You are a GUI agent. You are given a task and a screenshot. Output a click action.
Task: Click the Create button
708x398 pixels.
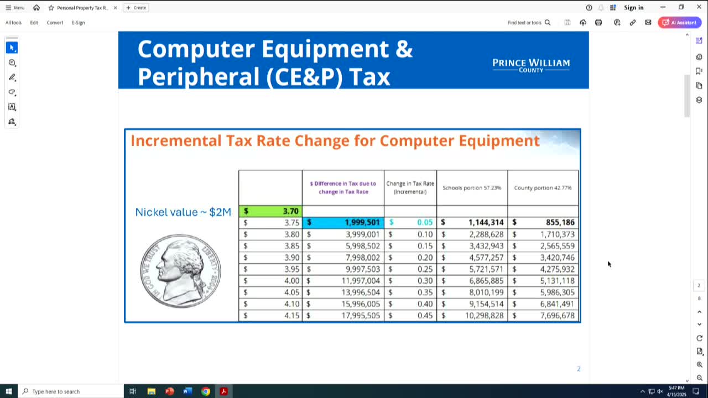(136, 8)
